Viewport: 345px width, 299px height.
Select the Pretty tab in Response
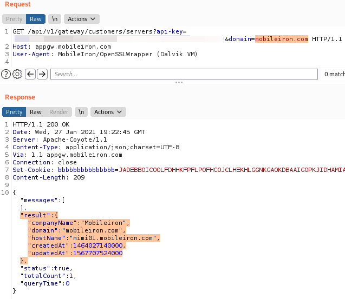14,112
